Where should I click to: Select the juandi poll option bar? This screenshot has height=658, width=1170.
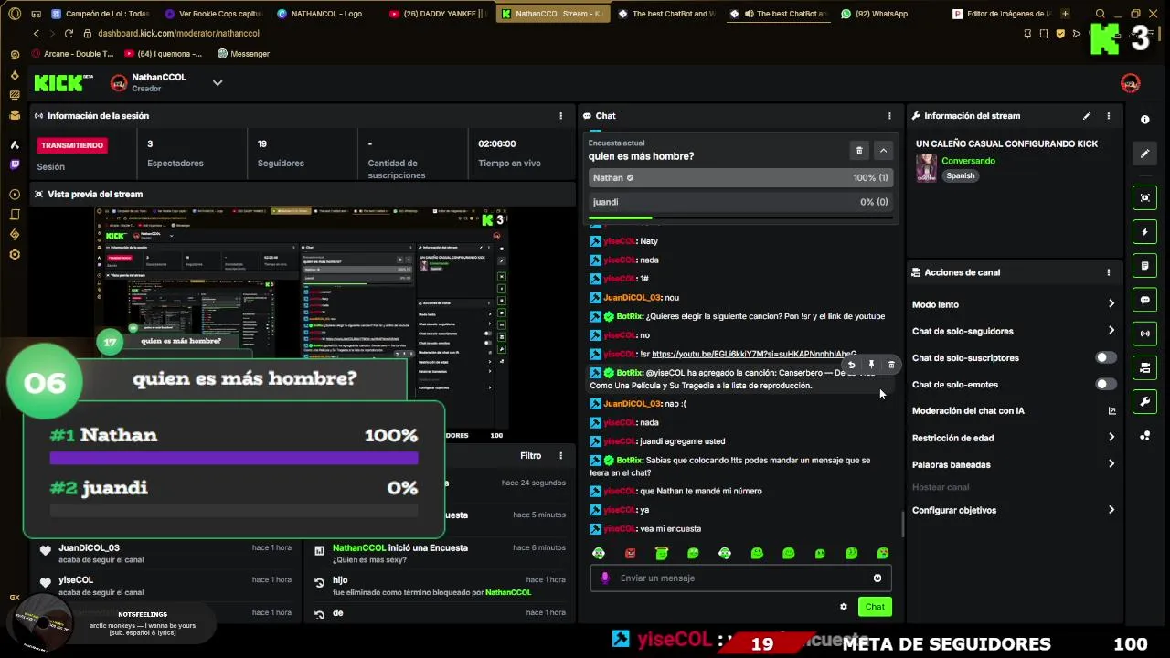(740, 202)
